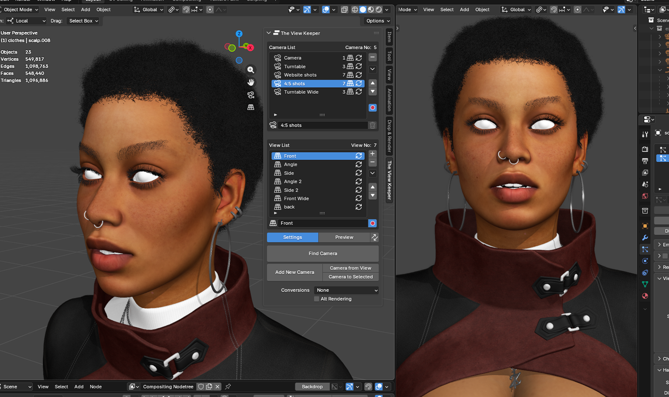Screen dimensions: 669x397
Task: Open the Modifier properties wrench tab
Action: (x=645, y=238)
